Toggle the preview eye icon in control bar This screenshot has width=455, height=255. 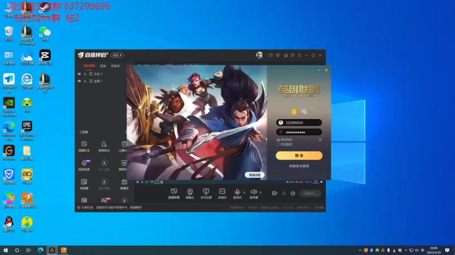[x=284, y=193]
